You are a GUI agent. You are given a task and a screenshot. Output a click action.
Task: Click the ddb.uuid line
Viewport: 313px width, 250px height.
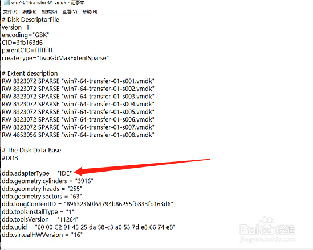(x=88, y=227)
